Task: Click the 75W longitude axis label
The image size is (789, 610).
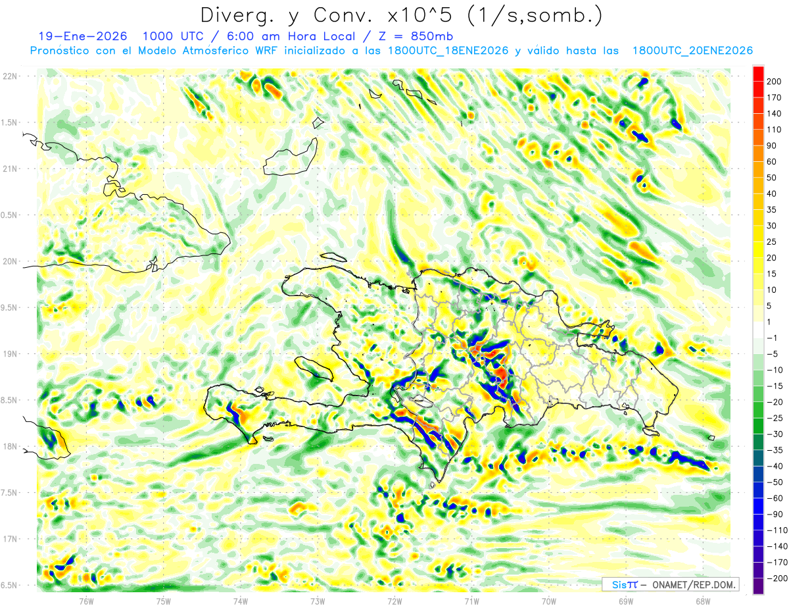Action: coord(164,601)
